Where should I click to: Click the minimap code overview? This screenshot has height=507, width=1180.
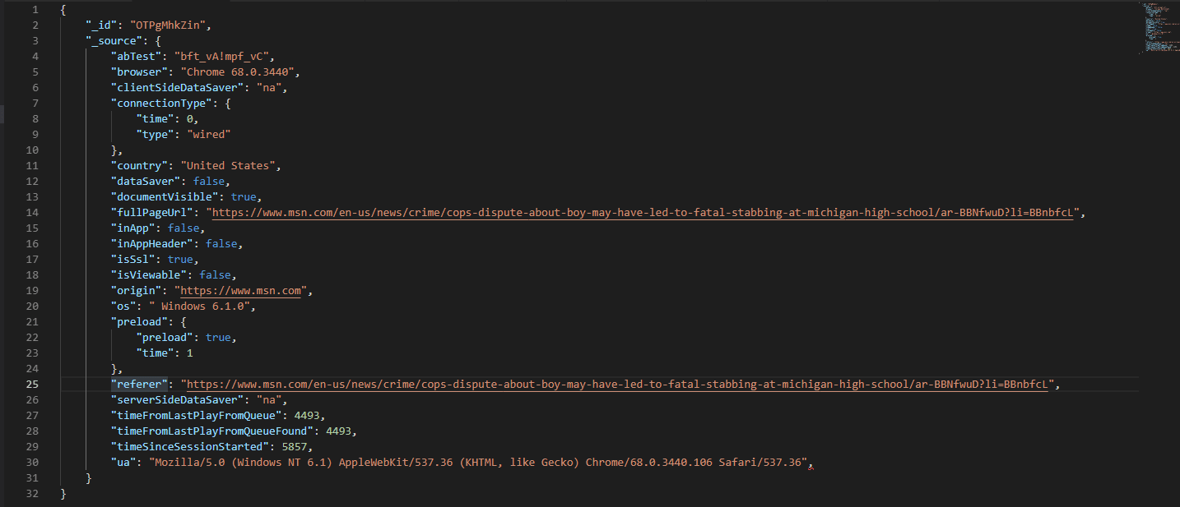(x=1158, y=29)
